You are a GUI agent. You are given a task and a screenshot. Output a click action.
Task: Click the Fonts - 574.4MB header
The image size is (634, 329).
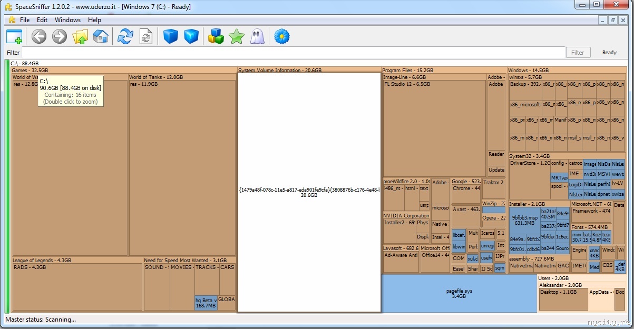pyautogui.click(x=592, y=227)
